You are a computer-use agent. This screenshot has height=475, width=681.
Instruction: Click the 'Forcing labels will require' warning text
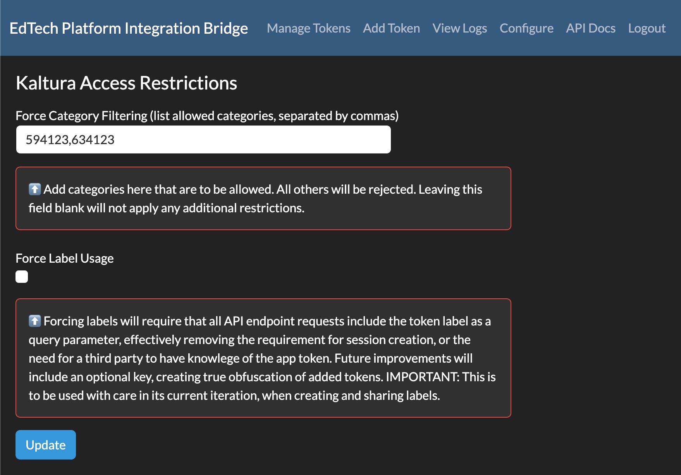tap(263, 358)
